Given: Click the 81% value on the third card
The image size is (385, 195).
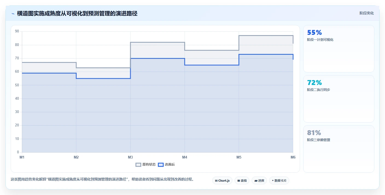Looking at the screenshot, I should (x=314, y=133).
